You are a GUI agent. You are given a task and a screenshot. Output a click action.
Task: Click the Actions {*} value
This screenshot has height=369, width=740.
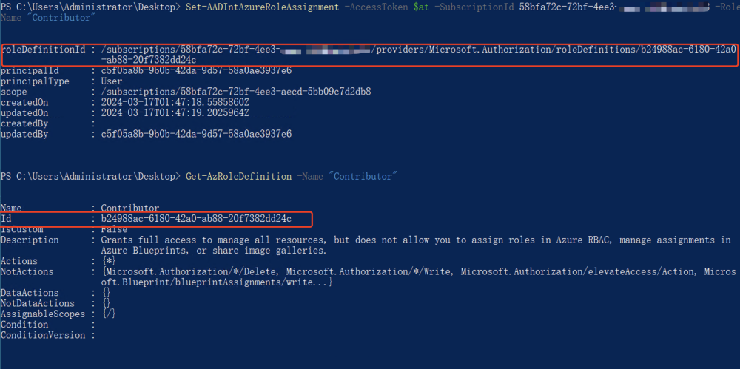pyautogui.click(x=109, y=261)
